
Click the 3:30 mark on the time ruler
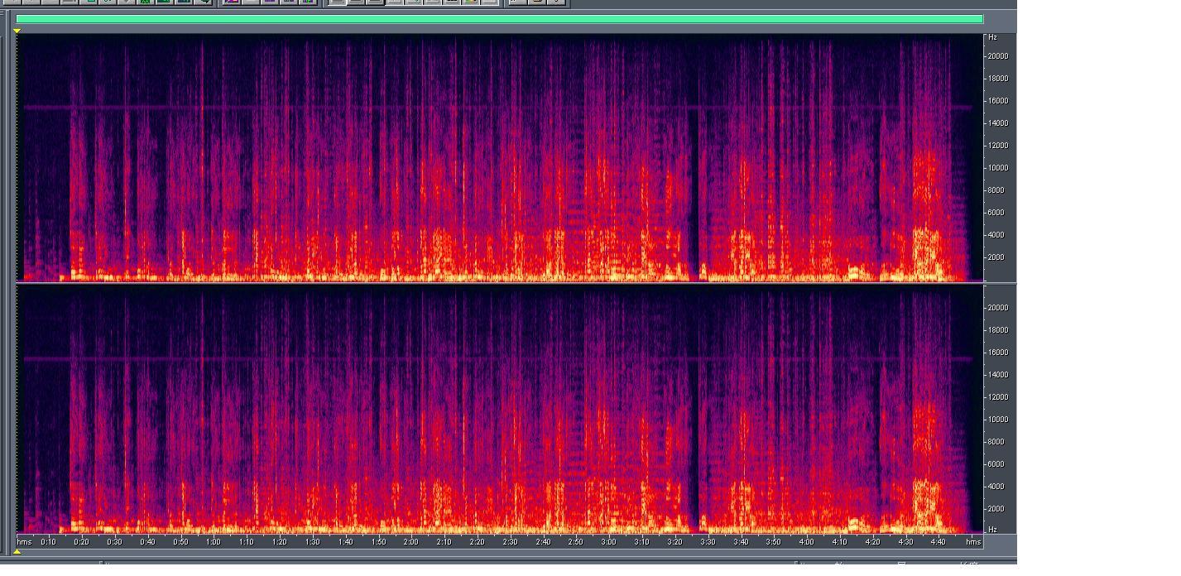708,542
